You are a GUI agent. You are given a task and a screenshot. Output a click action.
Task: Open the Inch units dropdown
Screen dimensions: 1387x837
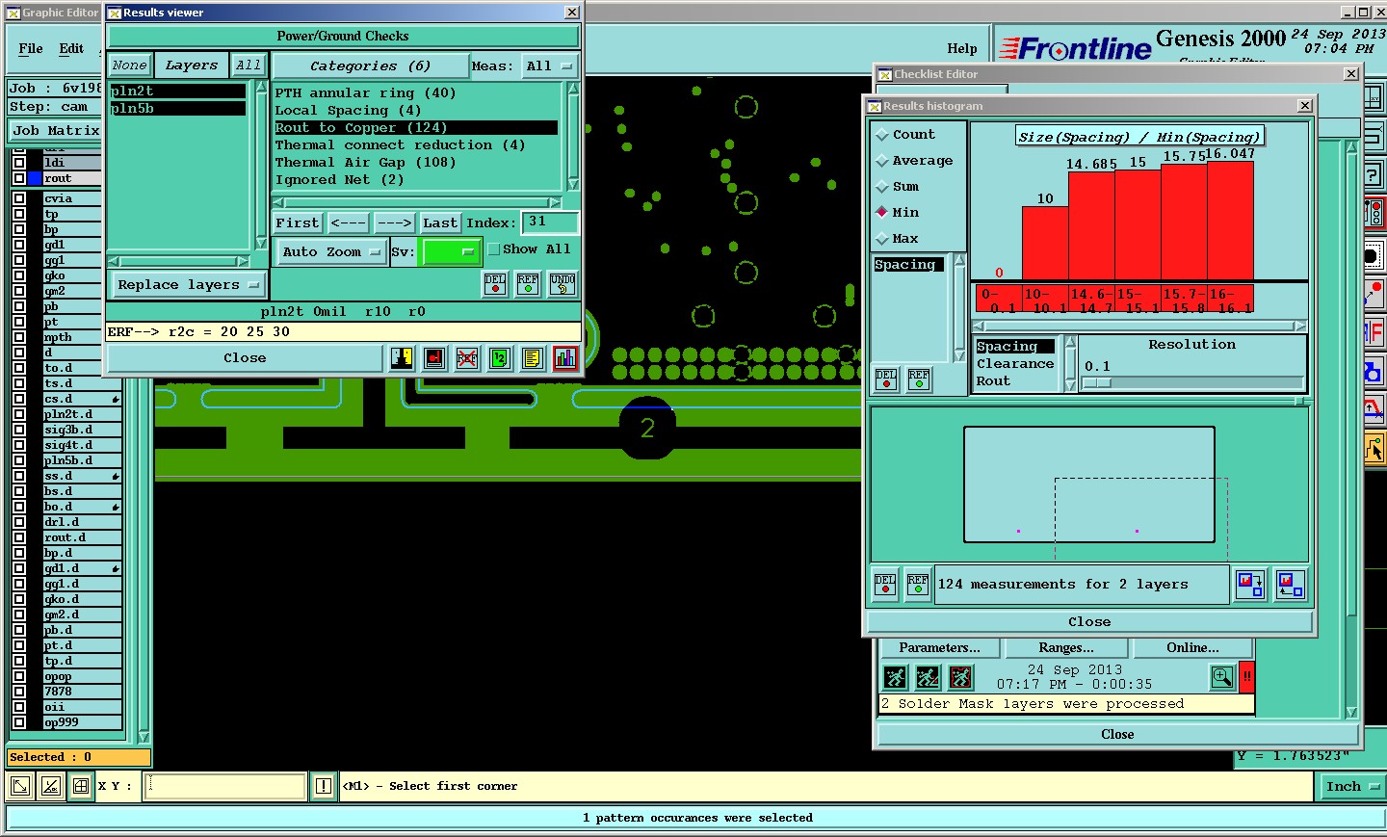coord(1351,786)
